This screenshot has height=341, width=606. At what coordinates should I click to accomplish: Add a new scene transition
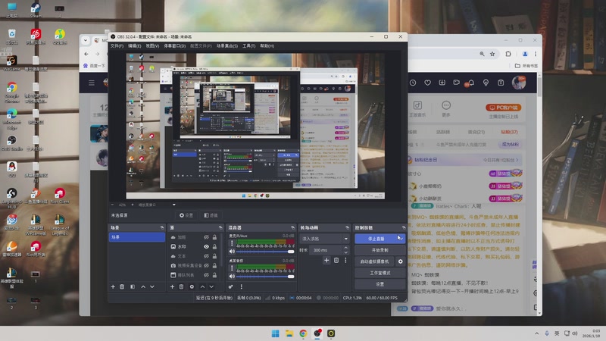point(326,261)
